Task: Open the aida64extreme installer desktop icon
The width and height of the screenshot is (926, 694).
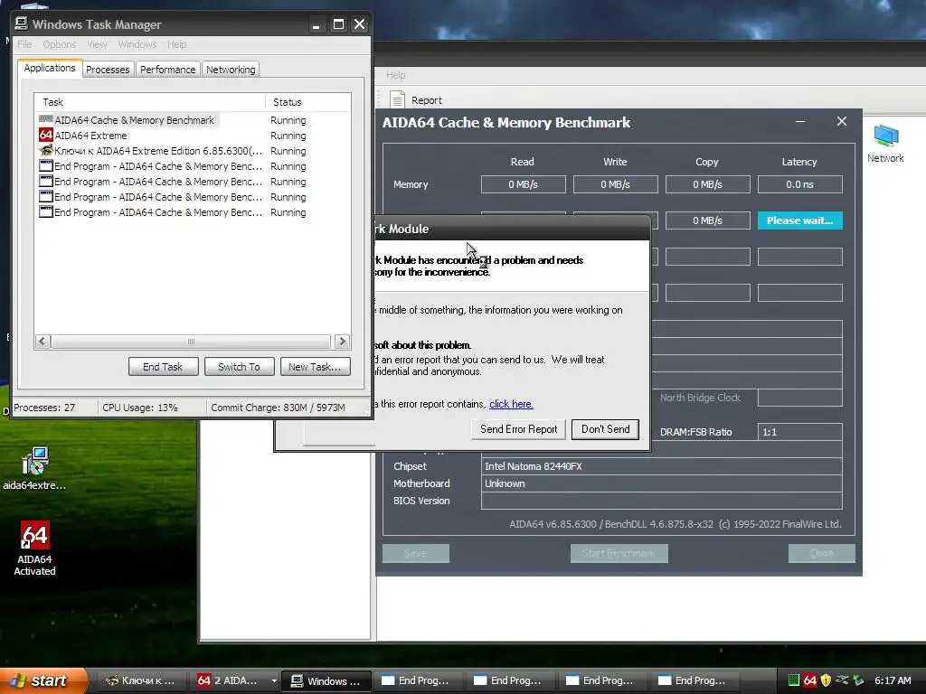Action: 35,469
